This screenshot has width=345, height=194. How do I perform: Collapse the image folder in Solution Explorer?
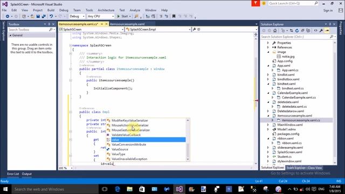(268, 52)
